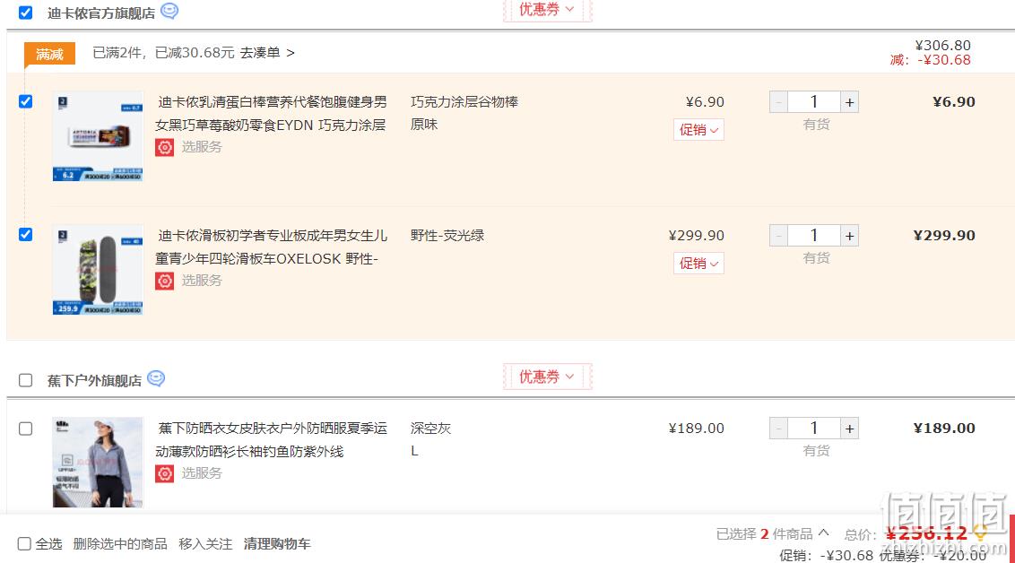Click 清理购物车 to clean the cart
This screenshot has width=1015, height=563.
point(277,543)
